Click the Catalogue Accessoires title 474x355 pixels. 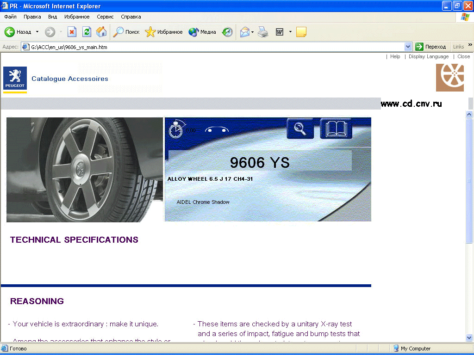(x=70, y=79)
